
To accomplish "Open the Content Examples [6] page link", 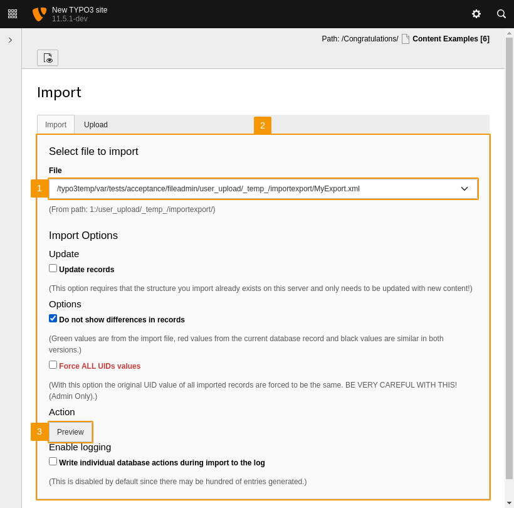I will click(451, 38).
